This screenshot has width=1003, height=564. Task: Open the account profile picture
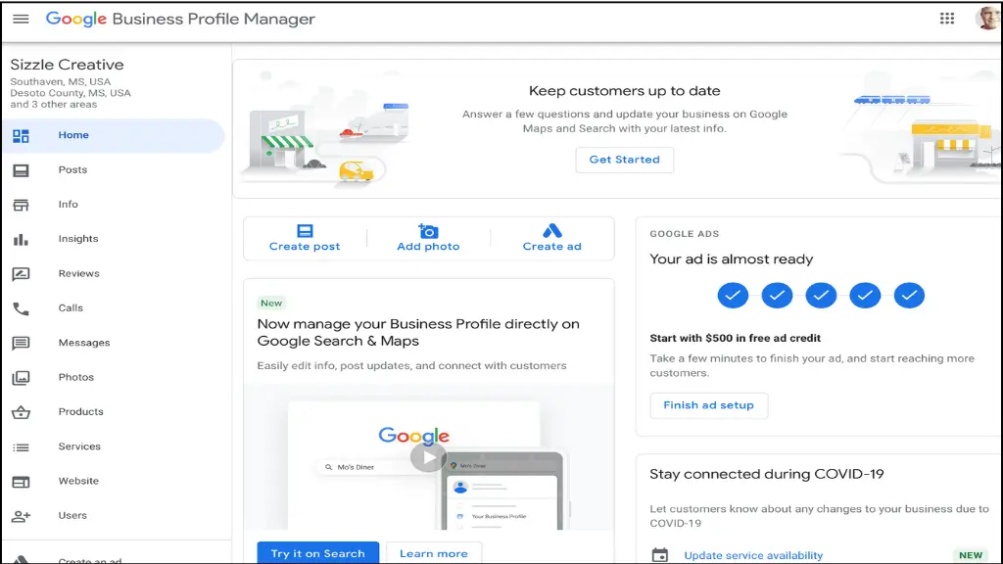tap(988, 18)
